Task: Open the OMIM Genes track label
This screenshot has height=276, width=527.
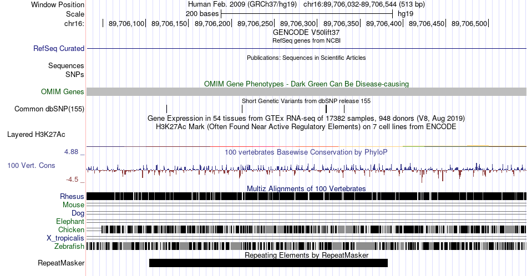Action: 63,91
